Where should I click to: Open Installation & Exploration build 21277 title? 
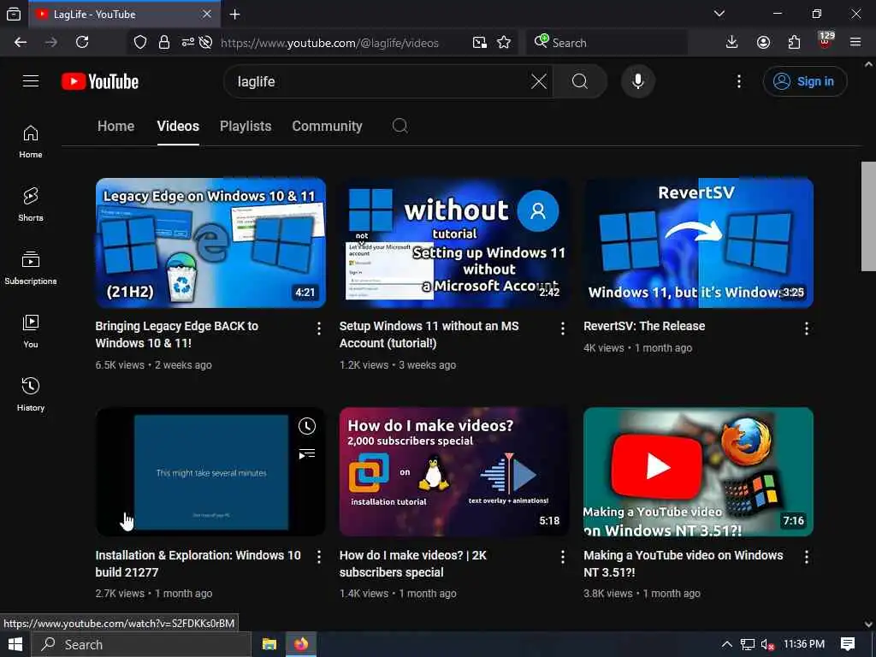(x=198, y=564)
